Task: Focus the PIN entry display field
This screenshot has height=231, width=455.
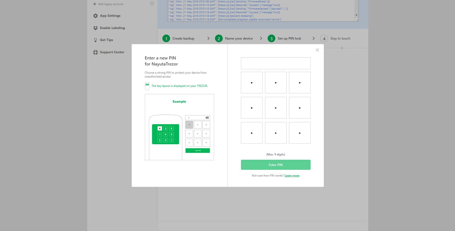Action: pos(276,63)
